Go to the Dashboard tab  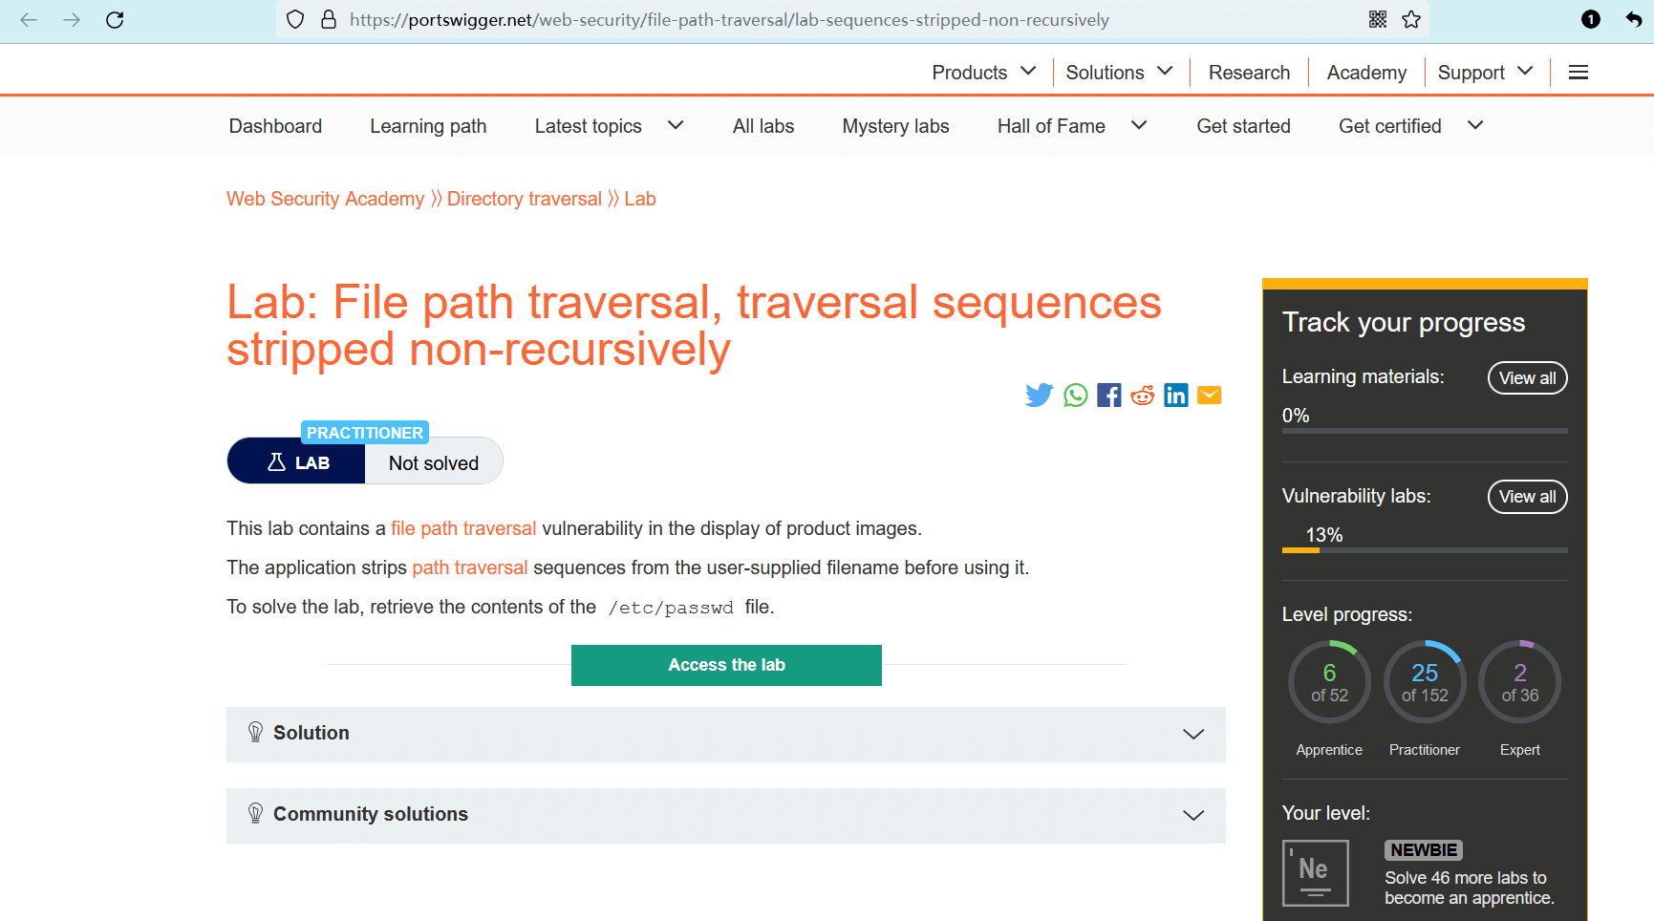pos(275,126)
